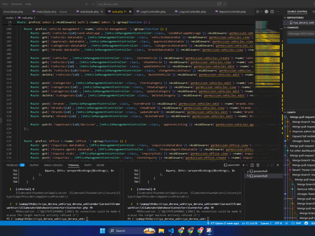Switch to show.blade.php tab
This screenshot has height=236, width=315.
13,12
